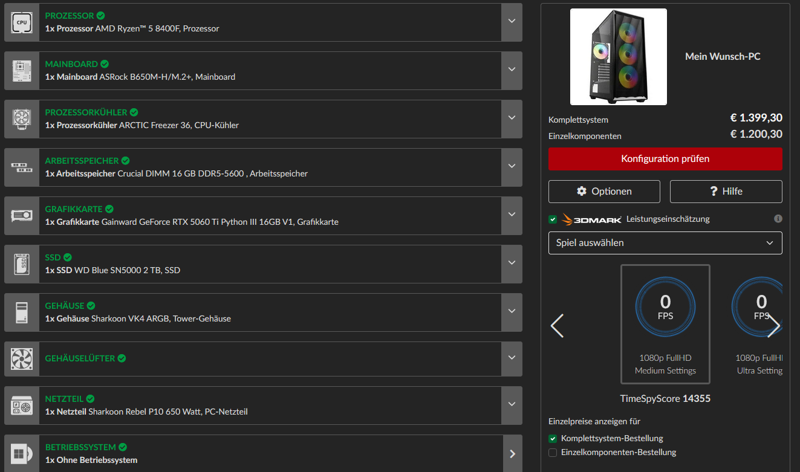Expand the Mainboard row chevron

coord(512,71)
